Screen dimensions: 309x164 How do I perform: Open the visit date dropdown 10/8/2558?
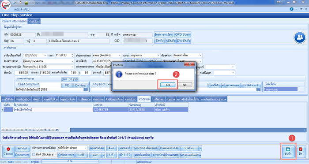[x=45, y=55]
